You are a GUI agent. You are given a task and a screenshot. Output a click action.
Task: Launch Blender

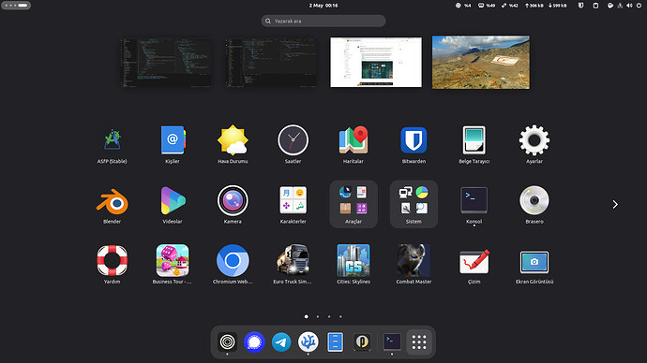click(113, 205)
